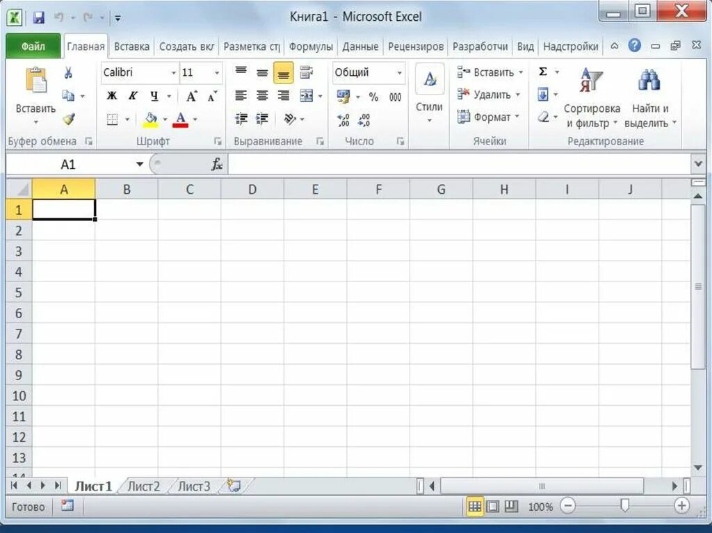Toggle middle vertical alignment
Viewport: 712px width, 533px height.
(x=262, y=73)
